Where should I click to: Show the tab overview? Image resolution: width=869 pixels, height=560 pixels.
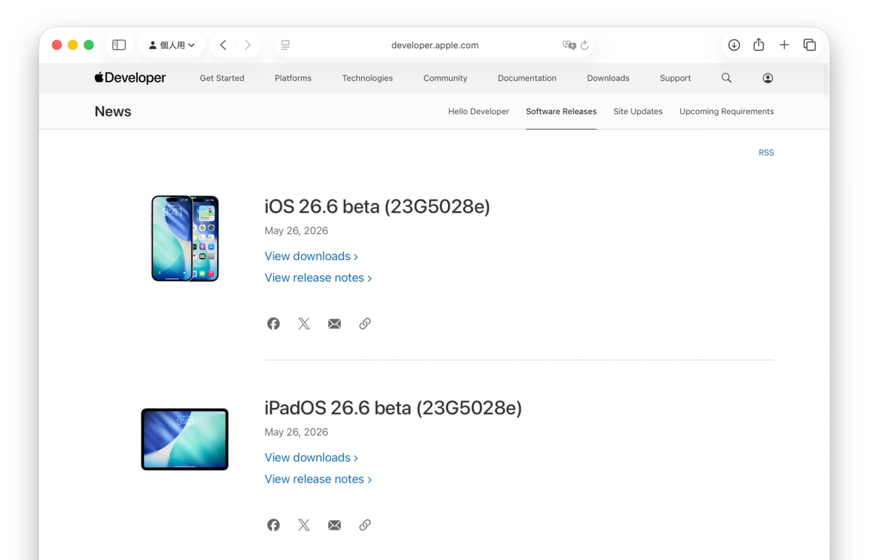coord(809,45)
